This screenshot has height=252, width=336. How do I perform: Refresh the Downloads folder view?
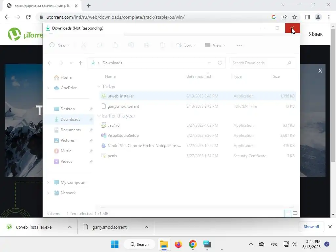click(x=220, y=63)
